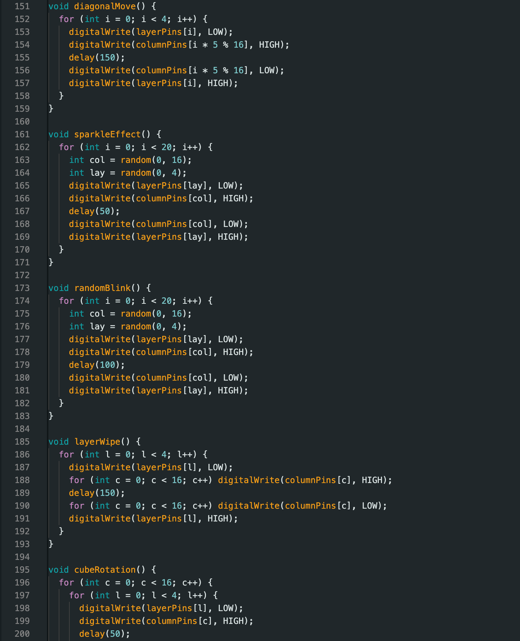Click 'int col' declaration on line 163
Image resolution: width=520 pixels, height=641 pixels.
(x=87, y=160)
